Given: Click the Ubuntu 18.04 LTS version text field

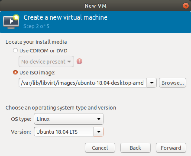Looking at the screenshot, I should [x=64, y=132].
